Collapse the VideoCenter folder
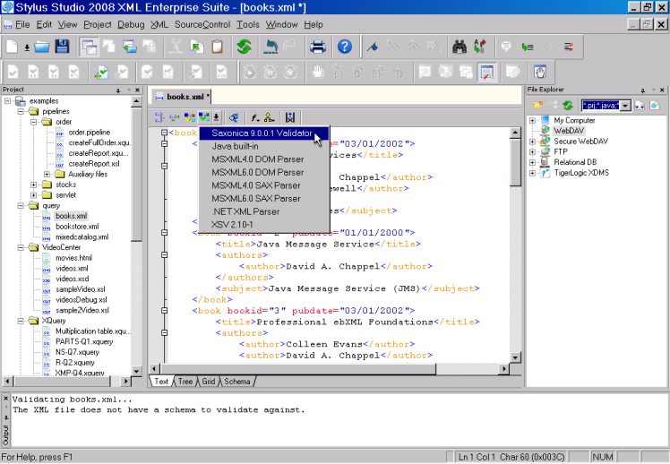Viewport: 670px width, 464px height. (21, 248)
